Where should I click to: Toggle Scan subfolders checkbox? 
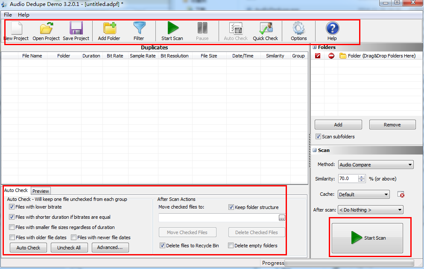318,137
